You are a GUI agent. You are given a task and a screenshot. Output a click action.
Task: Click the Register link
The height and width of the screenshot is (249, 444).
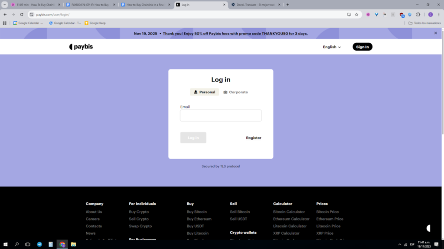tap(253, 138)
